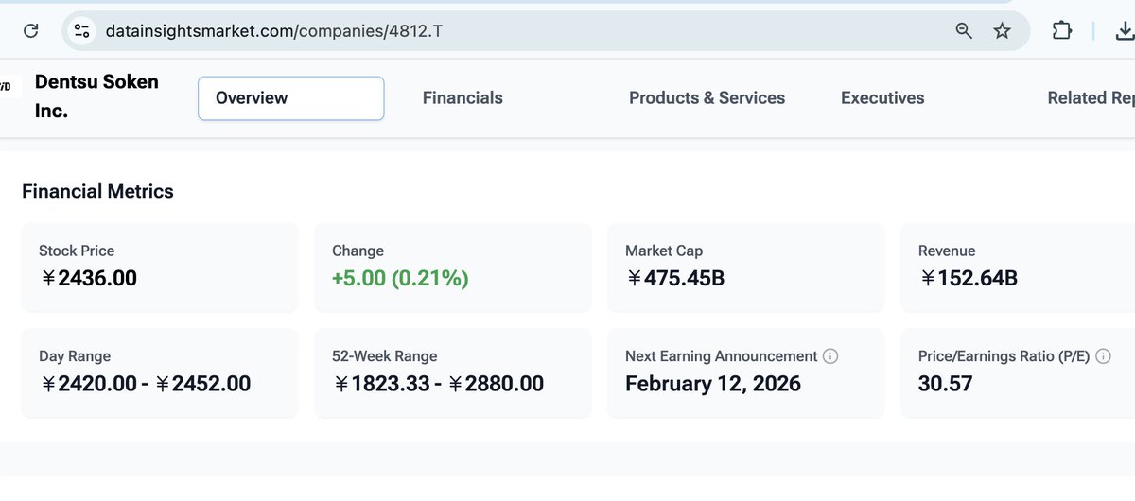Viewport: 1135px width, 501px height.
Task: Click the 52-Week Range label
Action: point(385,356)
